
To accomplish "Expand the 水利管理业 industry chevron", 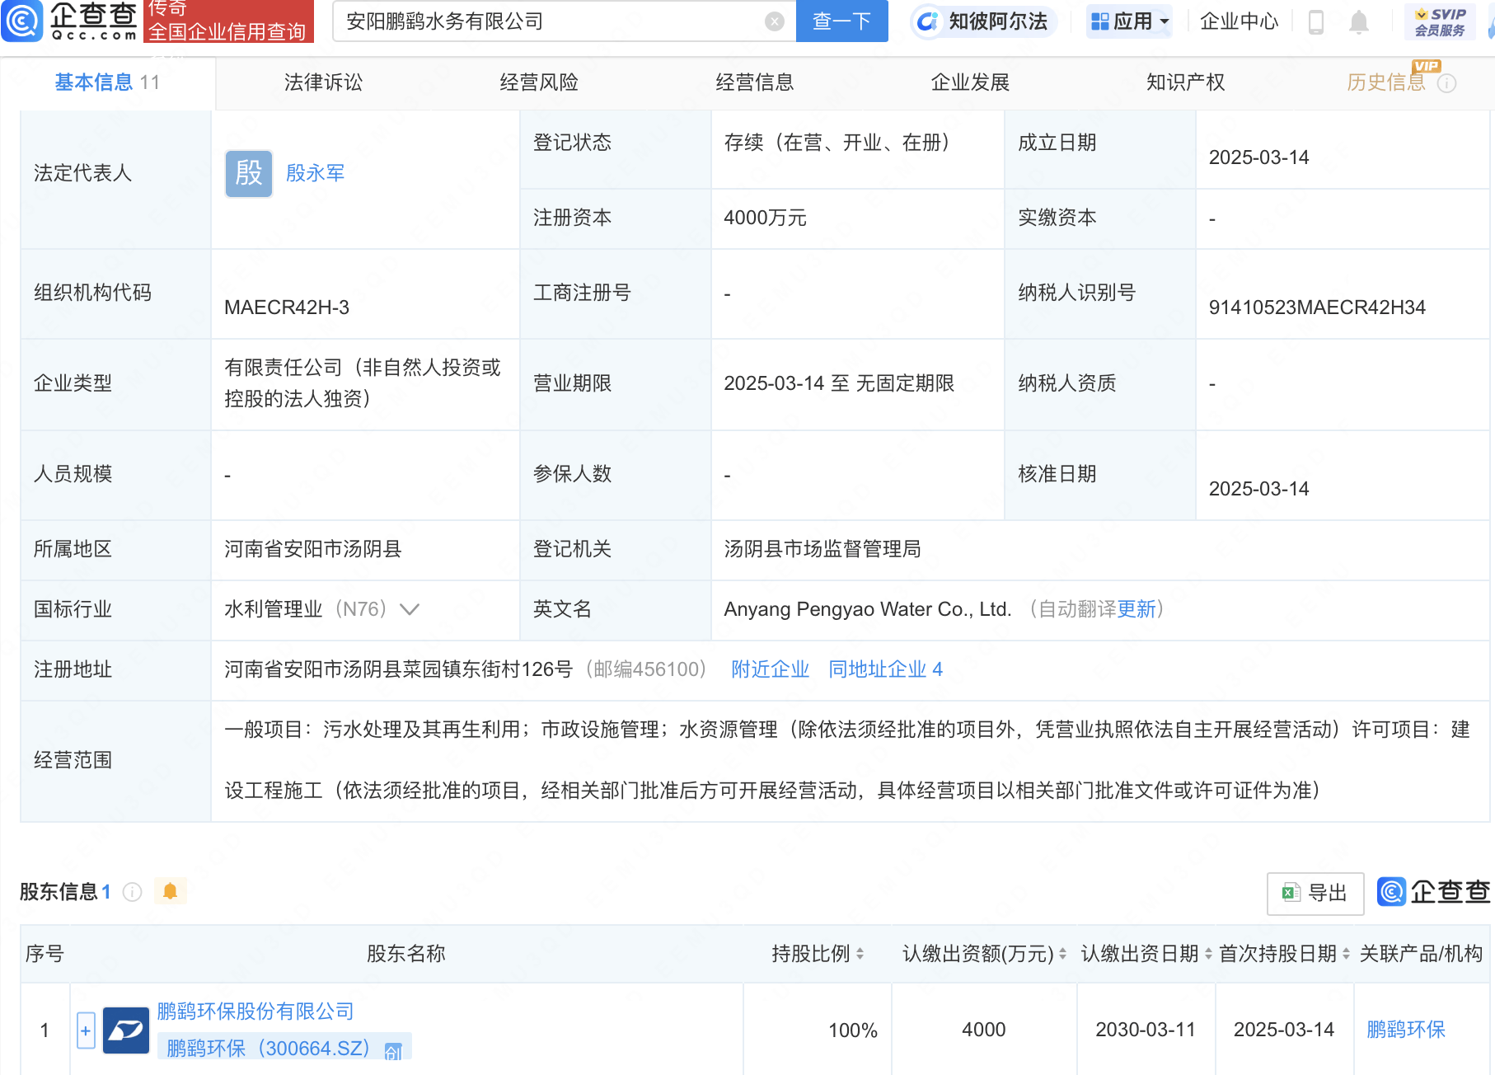I will tap(410, 609).
